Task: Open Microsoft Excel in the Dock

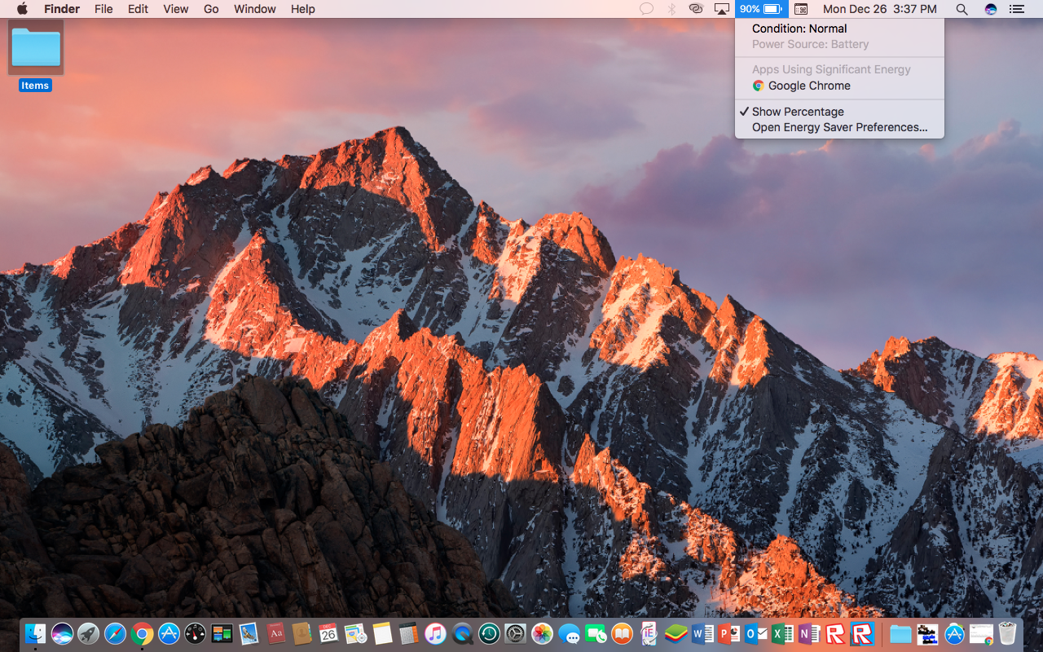Action: click(x=782, y=633)
